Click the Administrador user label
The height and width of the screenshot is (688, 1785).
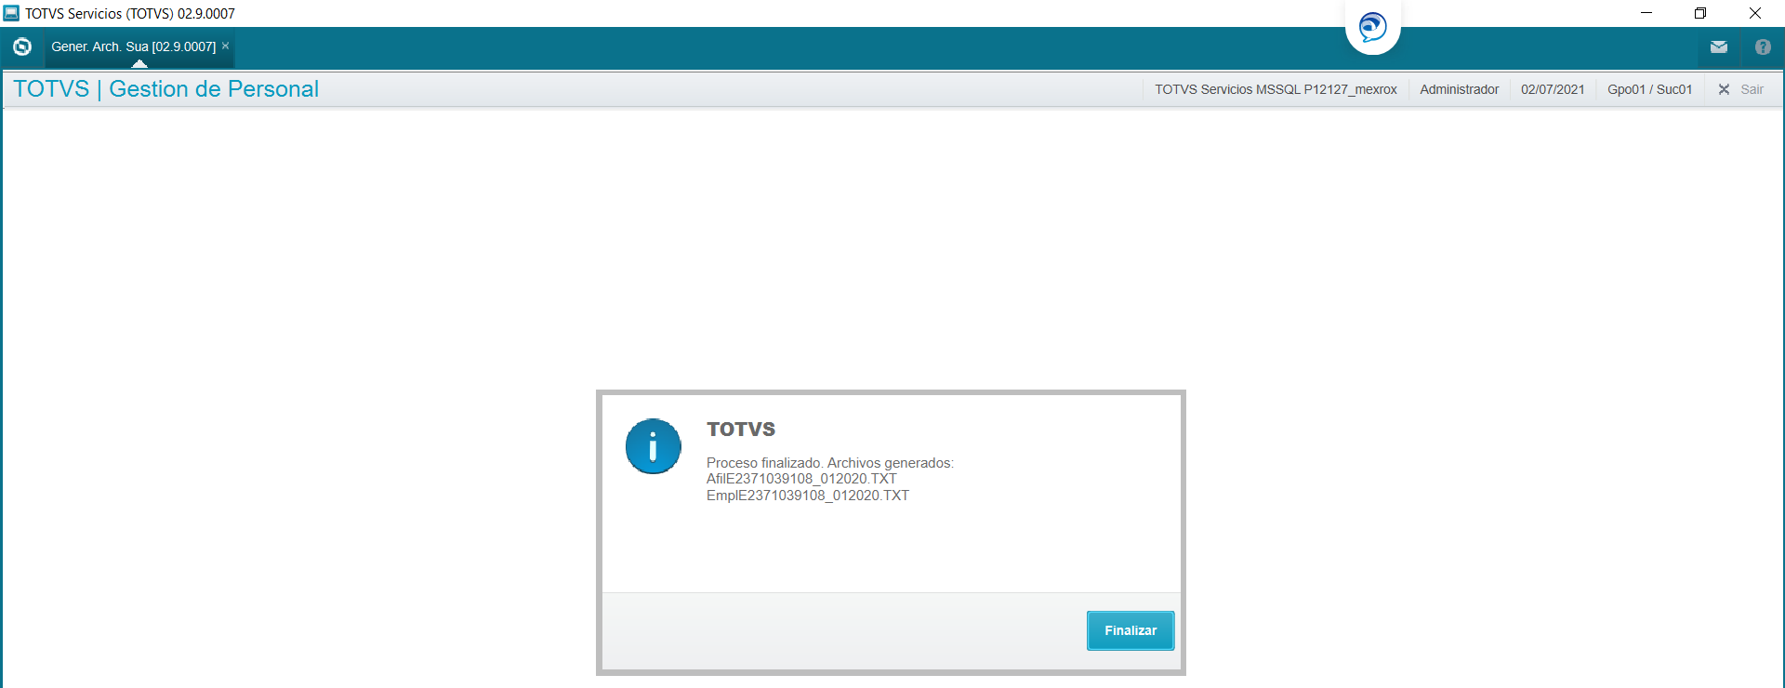[x=1459, y=89]
